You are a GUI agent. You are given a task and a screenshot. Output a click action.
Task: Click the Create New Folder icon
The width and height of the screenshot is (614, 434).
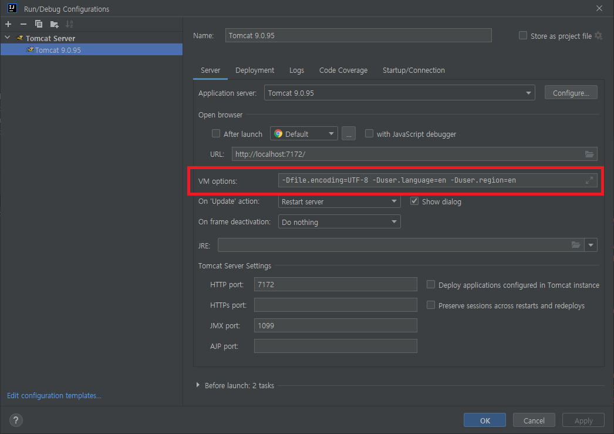(55, 24)
